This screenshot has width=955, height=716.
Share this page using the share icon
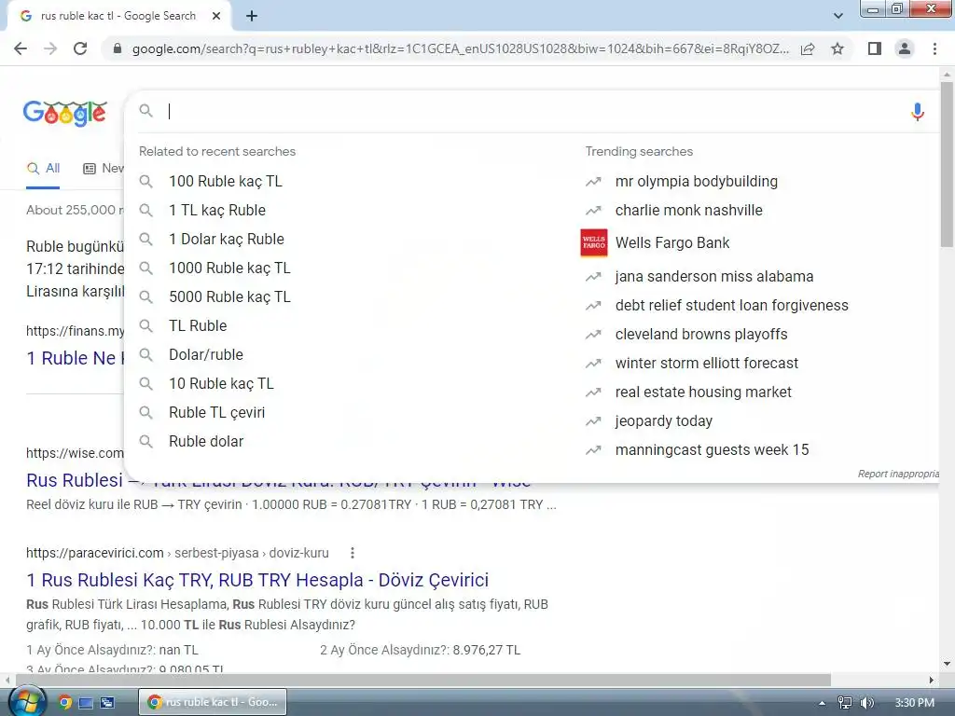pyautogui.click(x=808, y=48)
